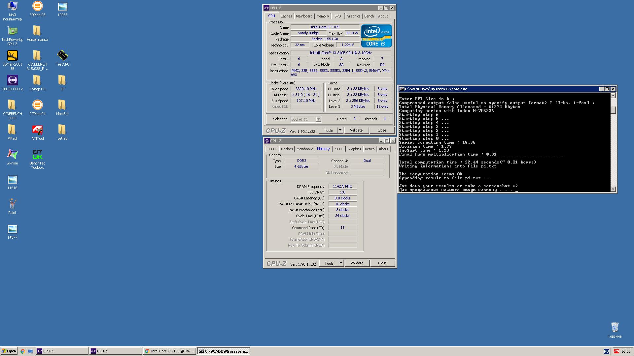Viewport: 634px width, 356px height.
Task: Switch to cmd.exe taskbar button
Action: point(224,351)
